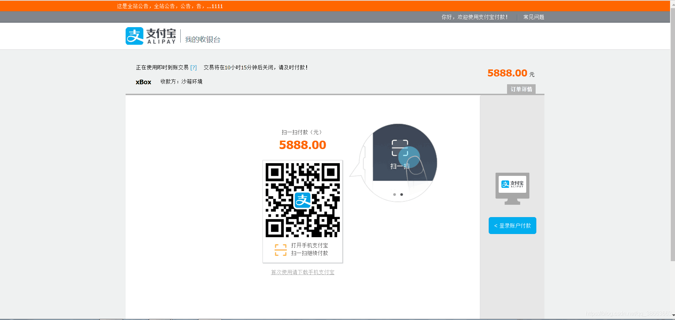
Task: Open 首次使用请下载手机支付宝 download link
Action: coord(302,272)
